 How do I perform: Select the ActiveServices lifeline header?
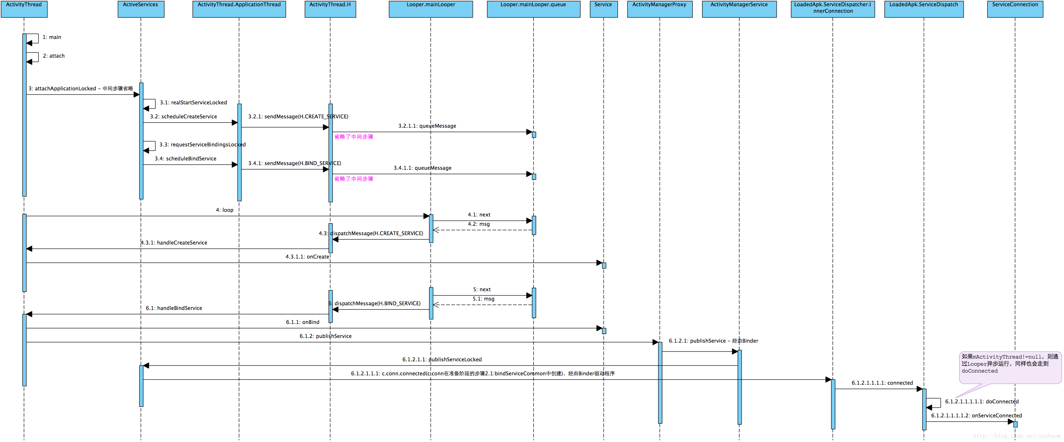point(141,9)
